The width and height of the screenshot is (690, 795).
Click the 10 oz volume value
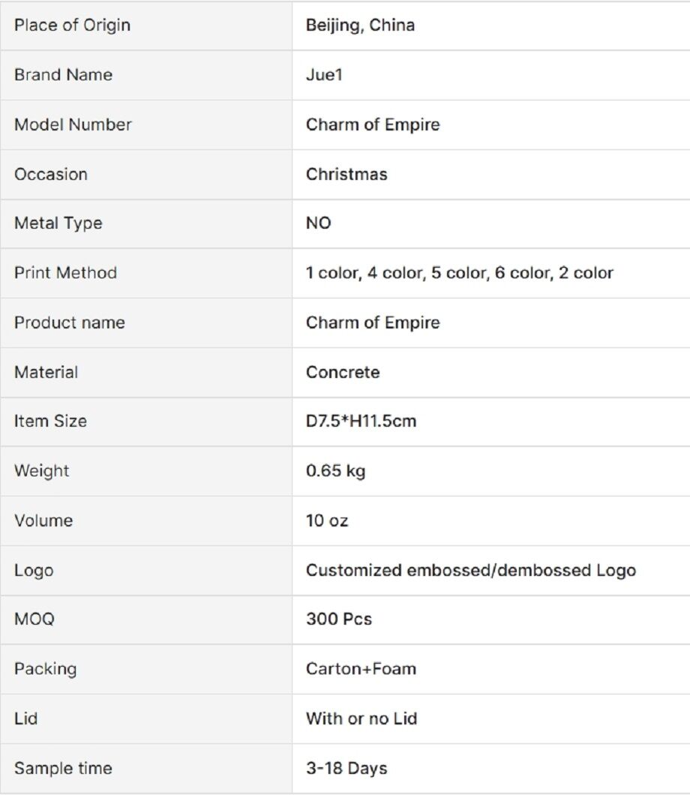[x=327, y=520]
